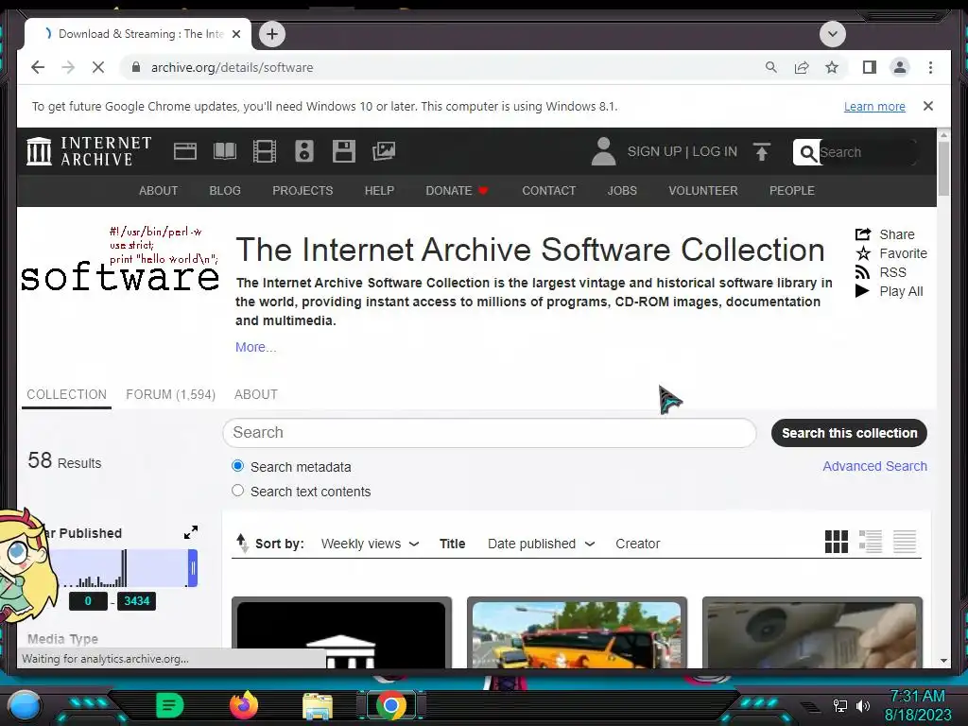The image size is (968, 726).
Task: Click the Share icon for this collection
Action: tap(862, 234)
